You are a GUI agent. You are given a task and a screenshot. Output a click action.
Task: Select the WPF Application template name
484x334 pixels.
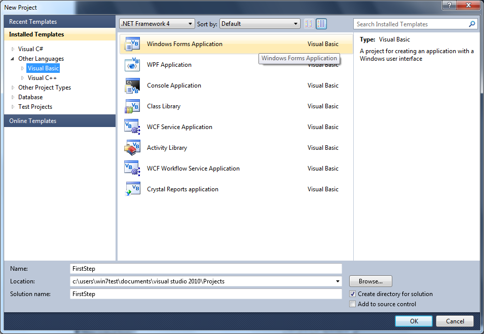click(169, 65)
